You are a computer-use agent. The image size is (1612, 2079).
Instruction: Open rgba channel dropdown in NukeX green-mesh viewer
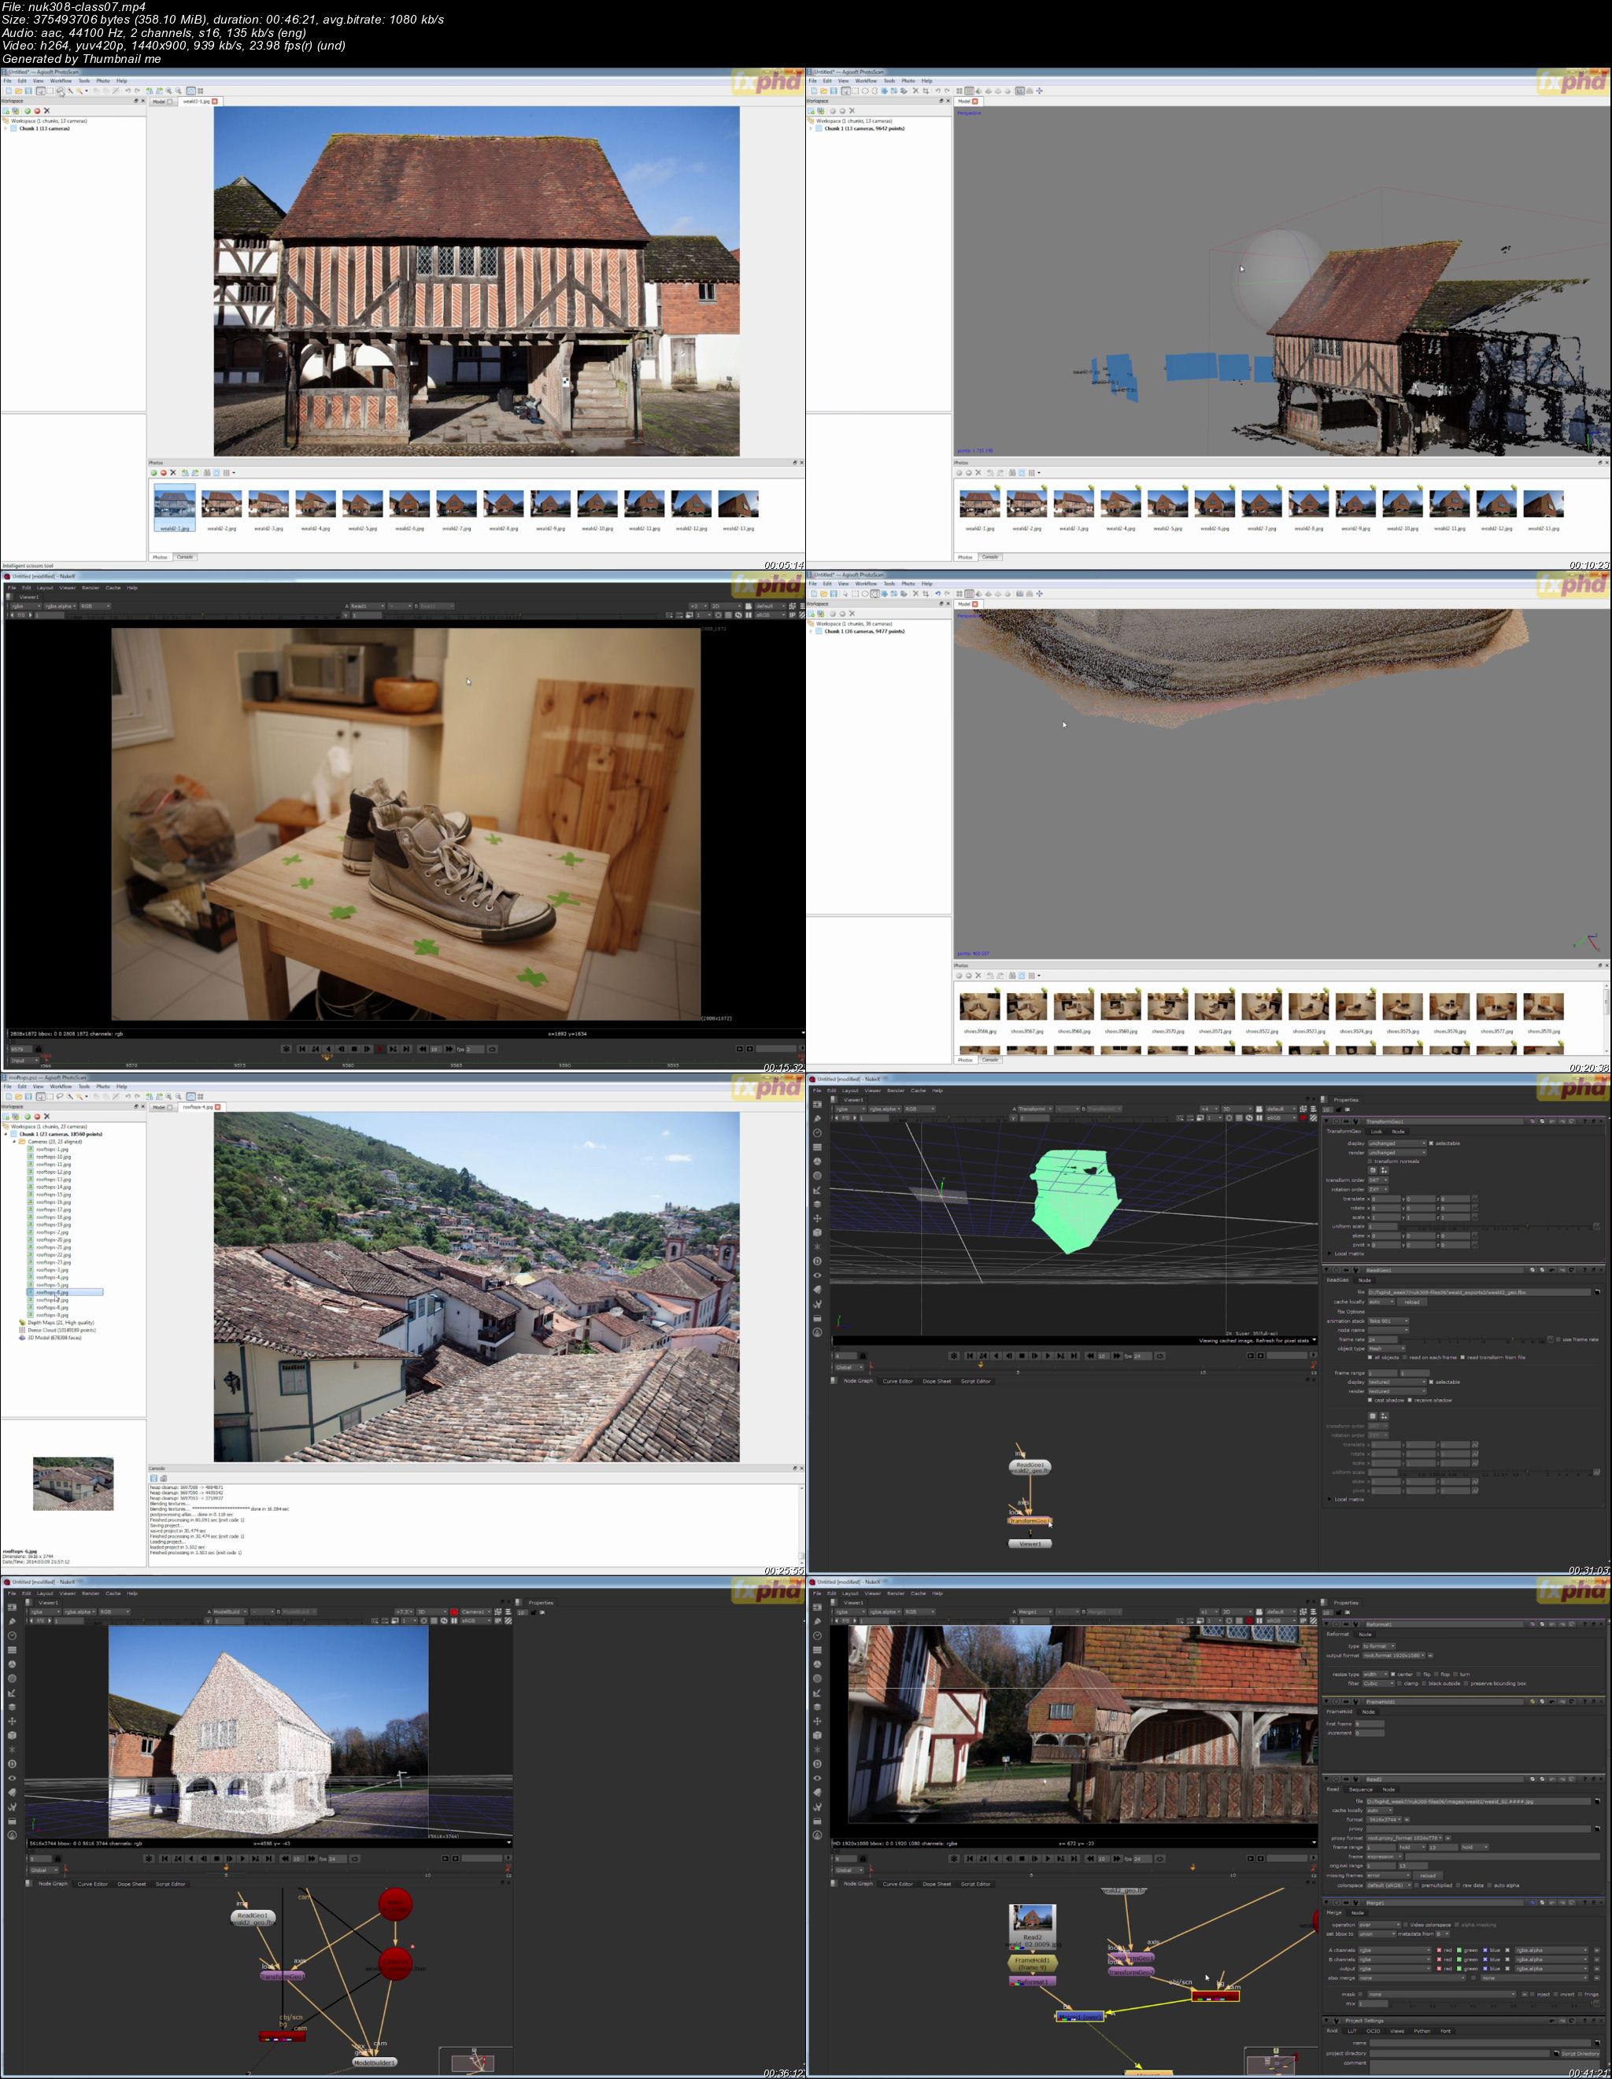pyautogui.click(x=850, y=1109)
